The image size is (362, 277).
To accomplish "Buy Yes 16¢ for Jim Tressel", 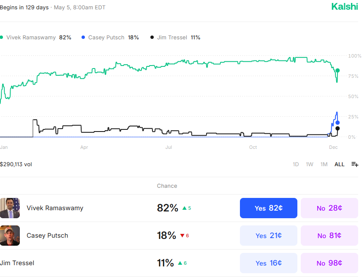I will (x=269, y=263).
